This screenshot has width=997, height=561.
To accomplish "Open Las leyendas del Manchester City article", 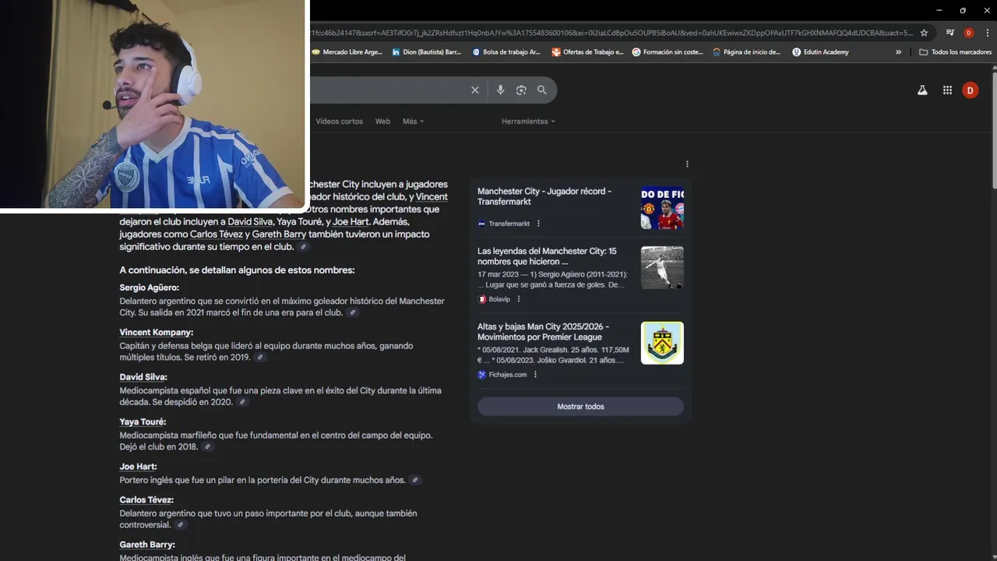I will 547,256.
